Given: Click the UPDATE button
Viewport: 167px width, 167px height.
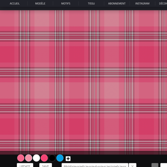Looking at the screenshot, I should [x=25, y=165].
